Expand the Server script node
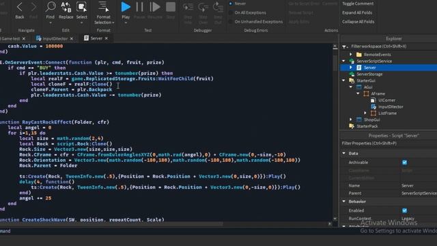The image size is (437, 246). [x=351, y=68]
